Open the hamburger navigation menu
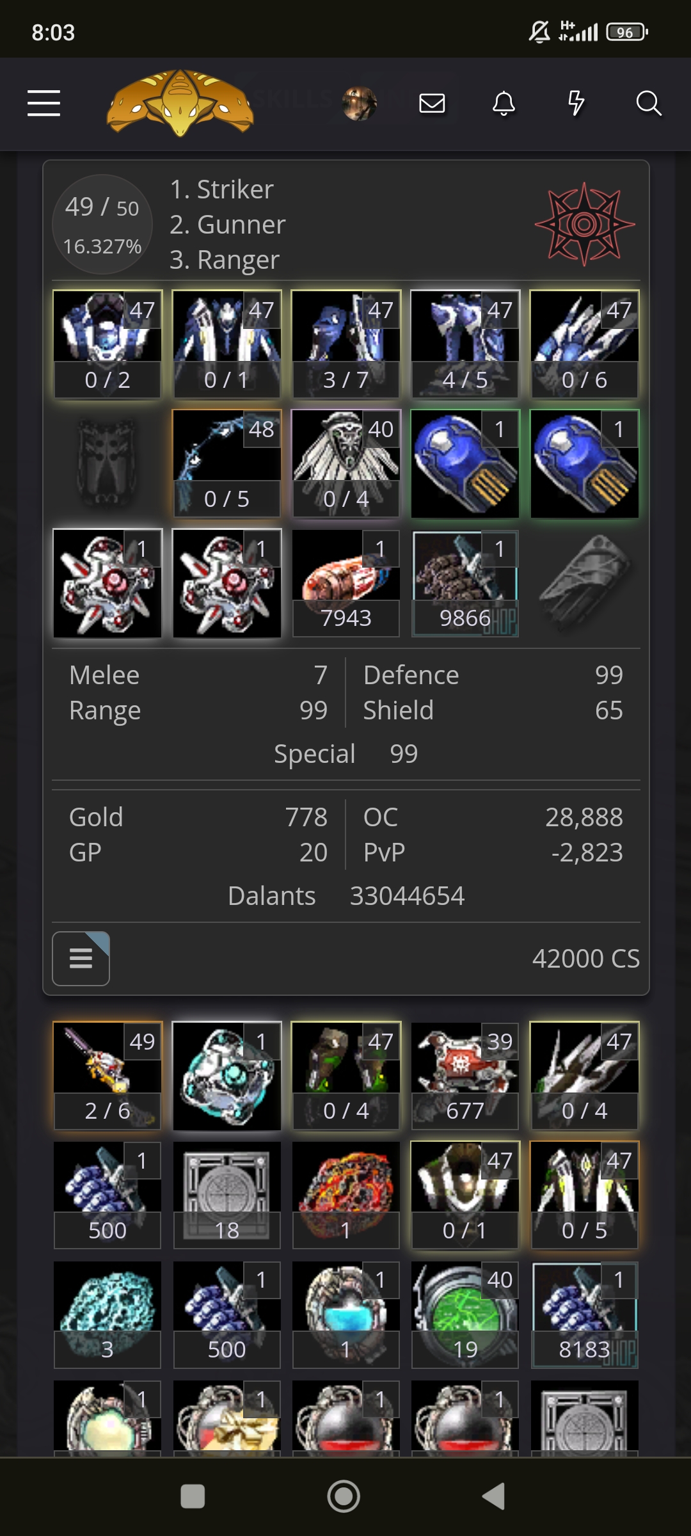691x1536 pixels. (44, 103)
